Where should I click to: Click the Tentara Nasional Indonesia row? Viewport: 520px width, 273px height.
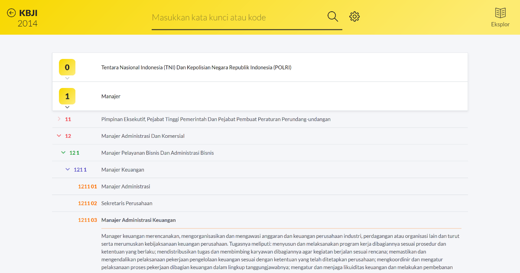coord(196,67)
